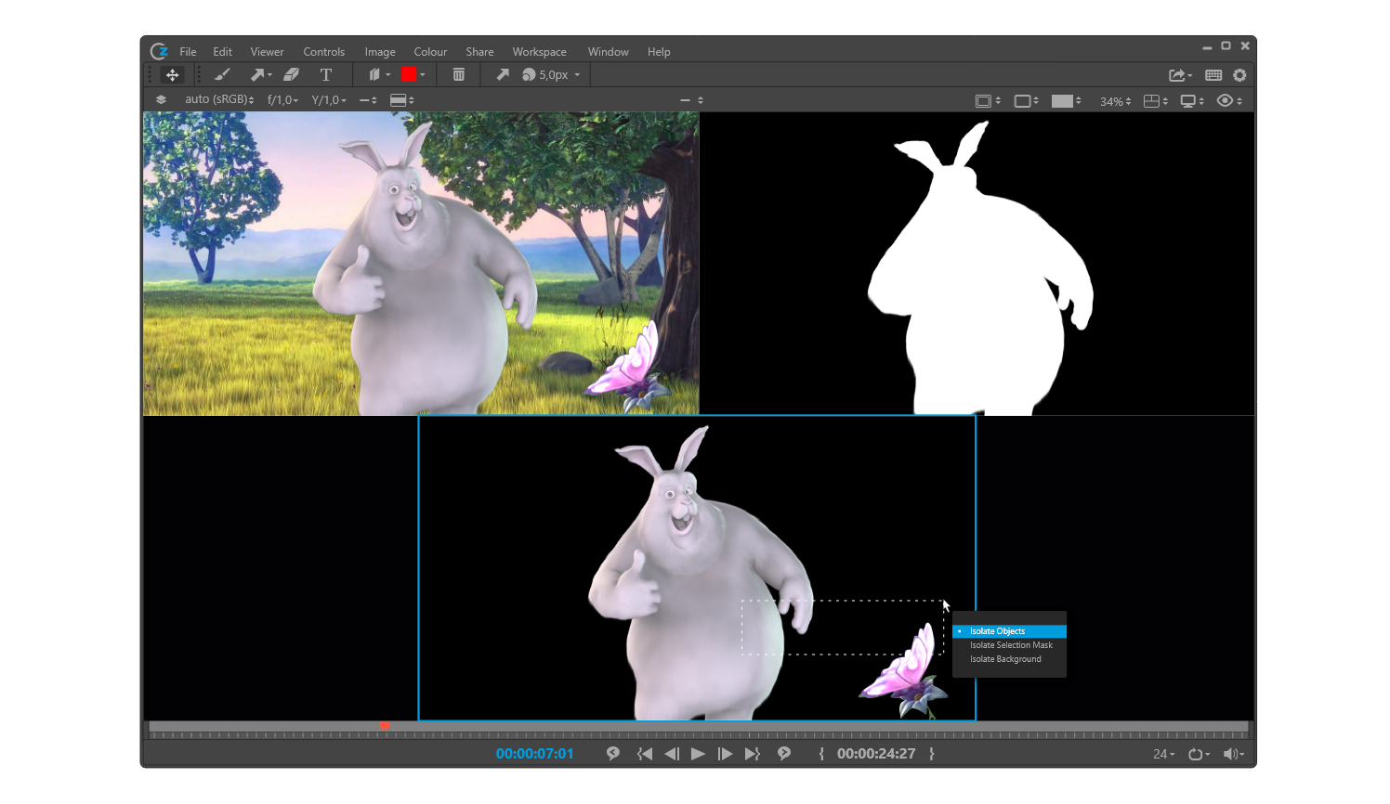The width and height of the screenshot is (1390, 804).
Task: Select the pan/move tool
Action: coord(172,75)
